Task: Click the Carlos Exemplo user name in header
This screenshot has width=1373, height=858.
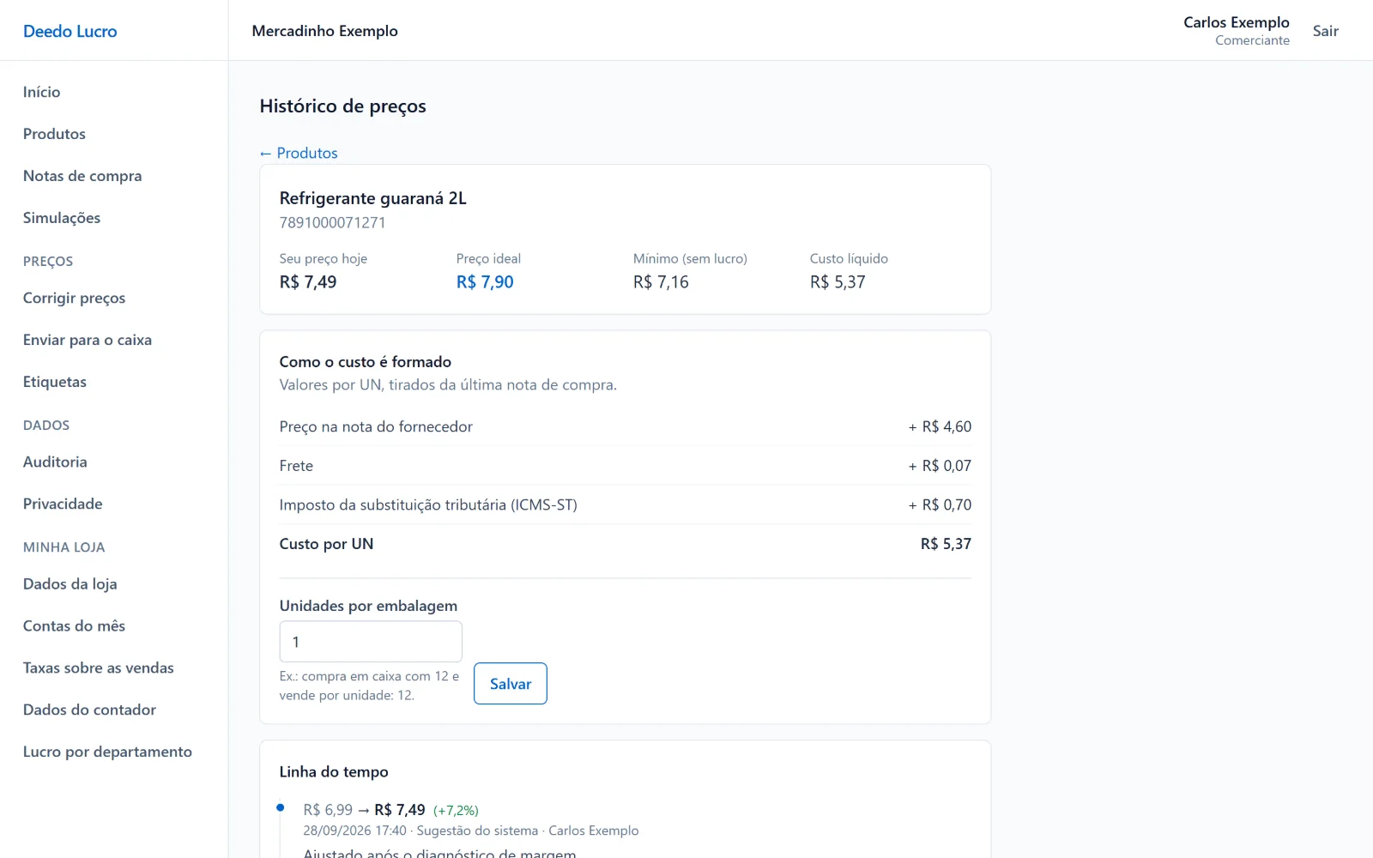Action: click(1236, 22)
